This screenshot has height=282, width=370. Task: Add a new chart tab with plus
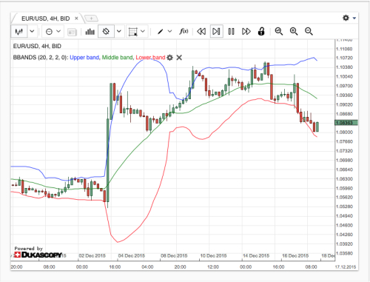tap(91, 19)
